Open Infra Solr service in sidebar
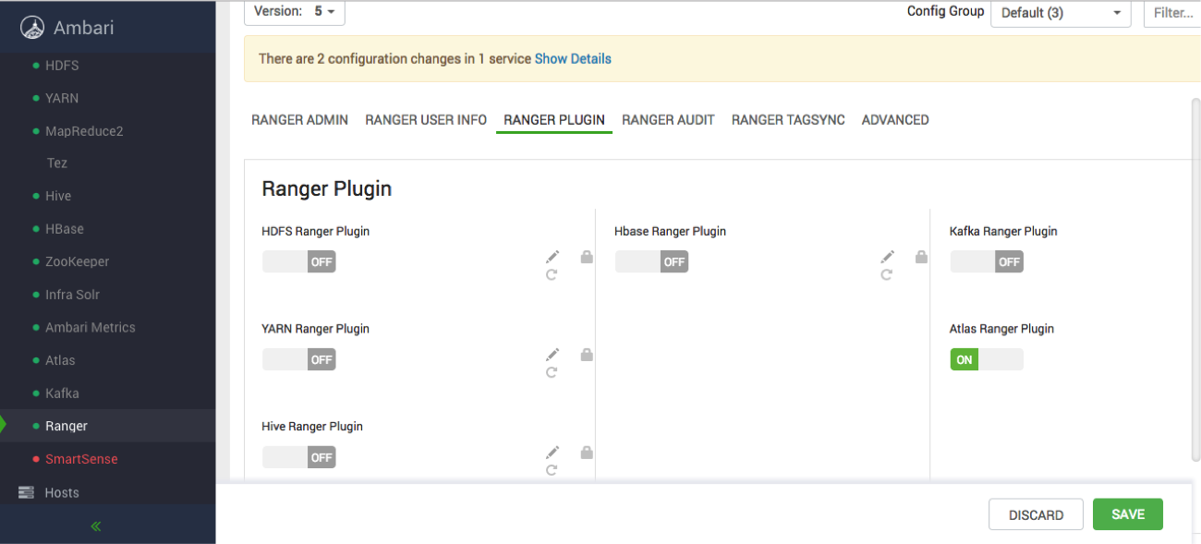 tap(72, 295)
